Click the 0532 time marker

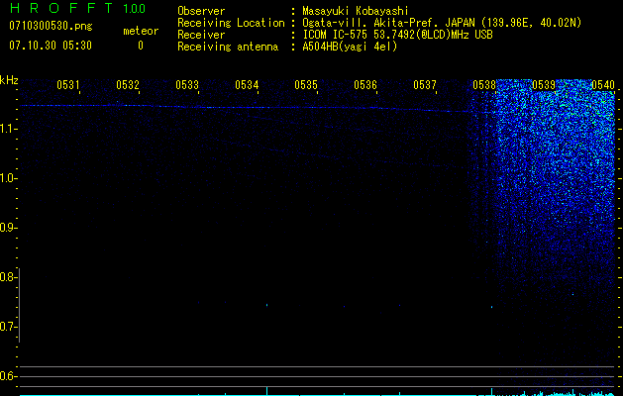[x=128, y=85]
